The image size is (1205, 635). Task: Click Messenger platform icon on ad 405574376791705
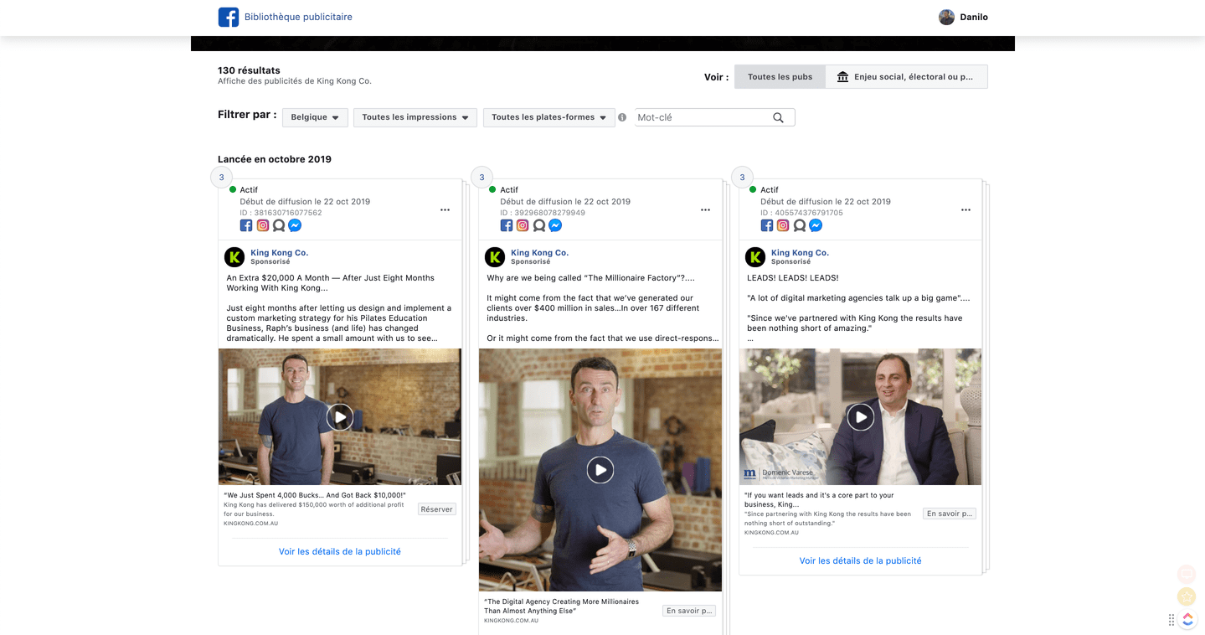click(x=816, y=225)
